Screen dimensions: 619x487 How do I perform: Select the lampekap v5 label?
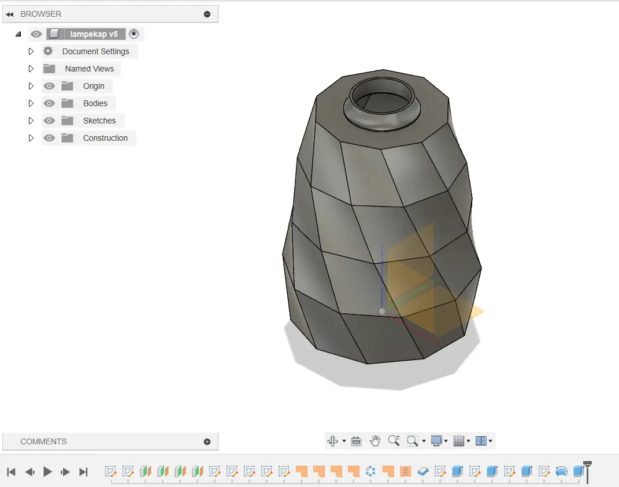pos(94,34)
